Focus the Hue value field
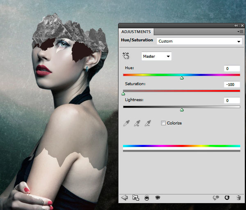Image resolution: width=246 pixels, height=210 pixels. (232, 68)
